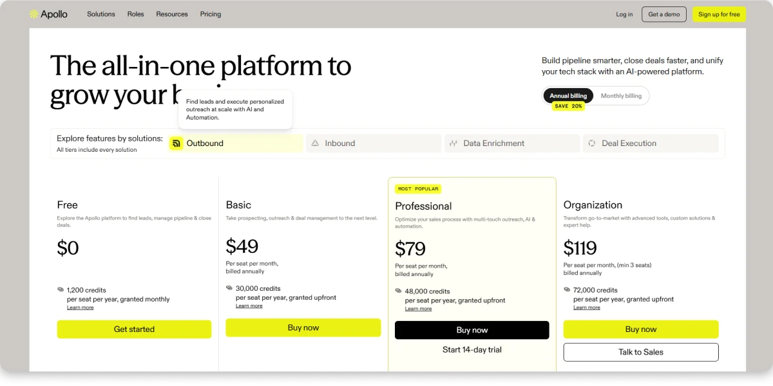This screenshot has width=773, height=386.
Task: Choose the Deal Execution tab
Action: click(x=651, y=143)
